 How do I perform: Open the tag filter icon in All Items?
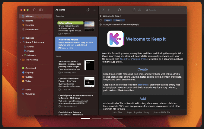point(88,10)
